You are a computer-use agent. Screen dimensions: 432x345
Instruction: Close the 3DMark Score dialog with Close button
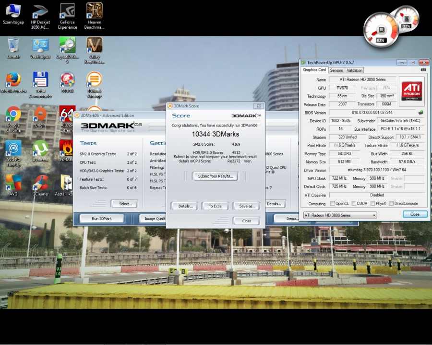tap(247, 221)
